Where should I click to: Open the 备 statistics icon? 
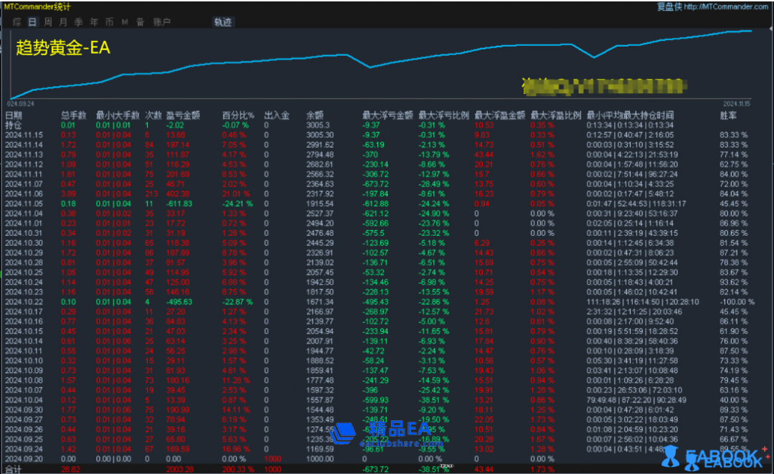[x=139, y=22]
